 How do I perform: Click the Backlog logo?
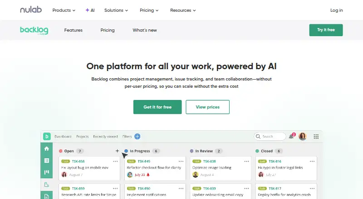[34, 30]
